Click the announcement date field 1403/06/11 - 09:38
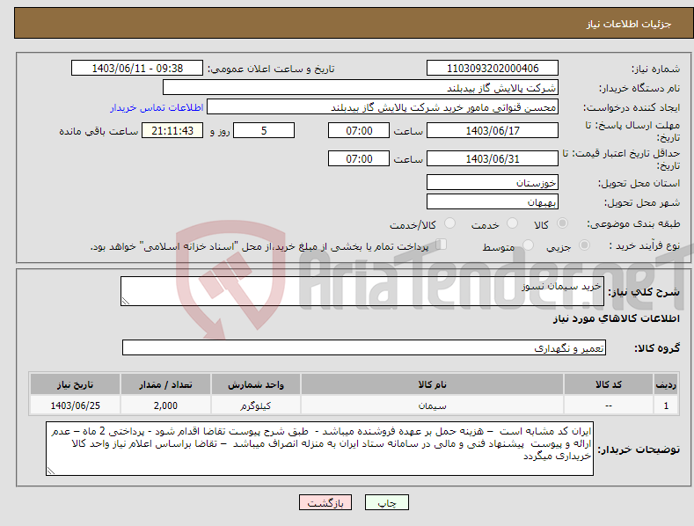Screen dimensions: 694x526 click(137, 69)
